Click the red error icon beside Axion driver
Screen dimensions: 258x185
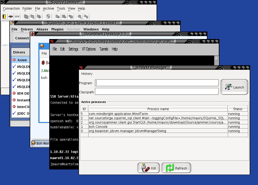14,60
